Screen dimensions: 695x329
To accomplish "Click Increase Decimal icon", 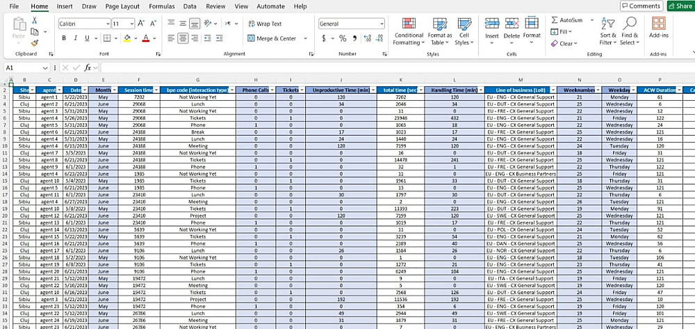I will click(368, 38).
